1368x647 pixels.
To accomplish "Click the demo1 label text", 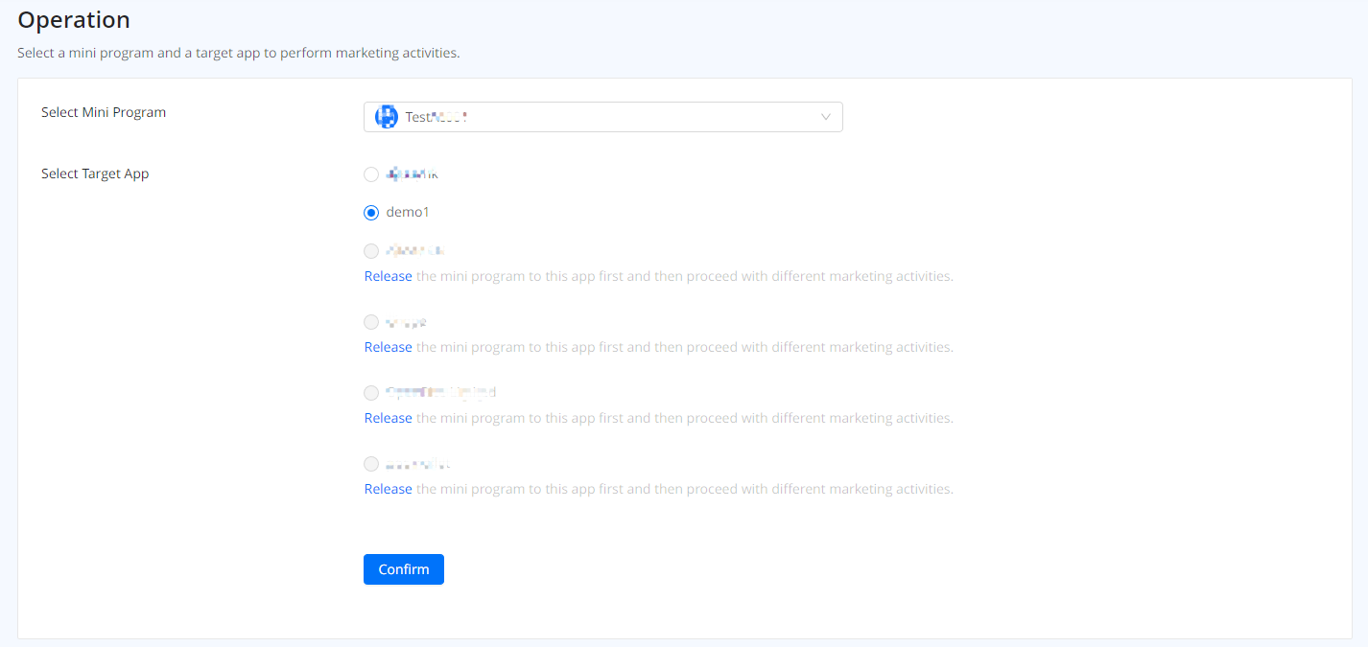I will point(408,213).
